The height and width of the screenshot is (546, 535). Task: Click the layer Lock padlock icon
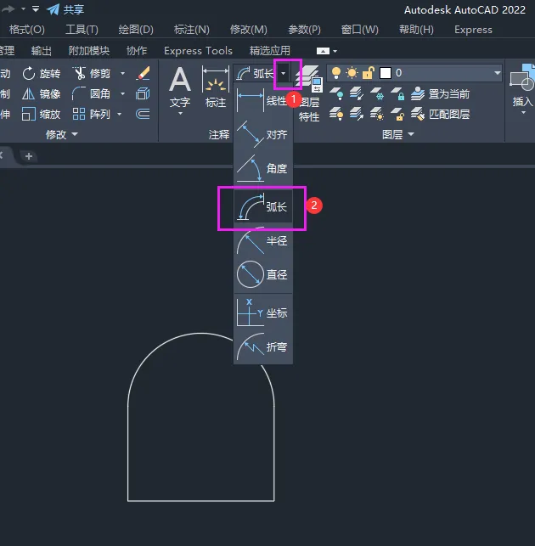click(x=397, y=93)
